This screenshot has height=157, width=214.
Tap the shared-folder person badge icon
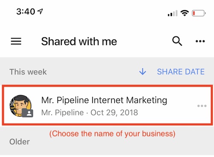[x=28, y=113]
